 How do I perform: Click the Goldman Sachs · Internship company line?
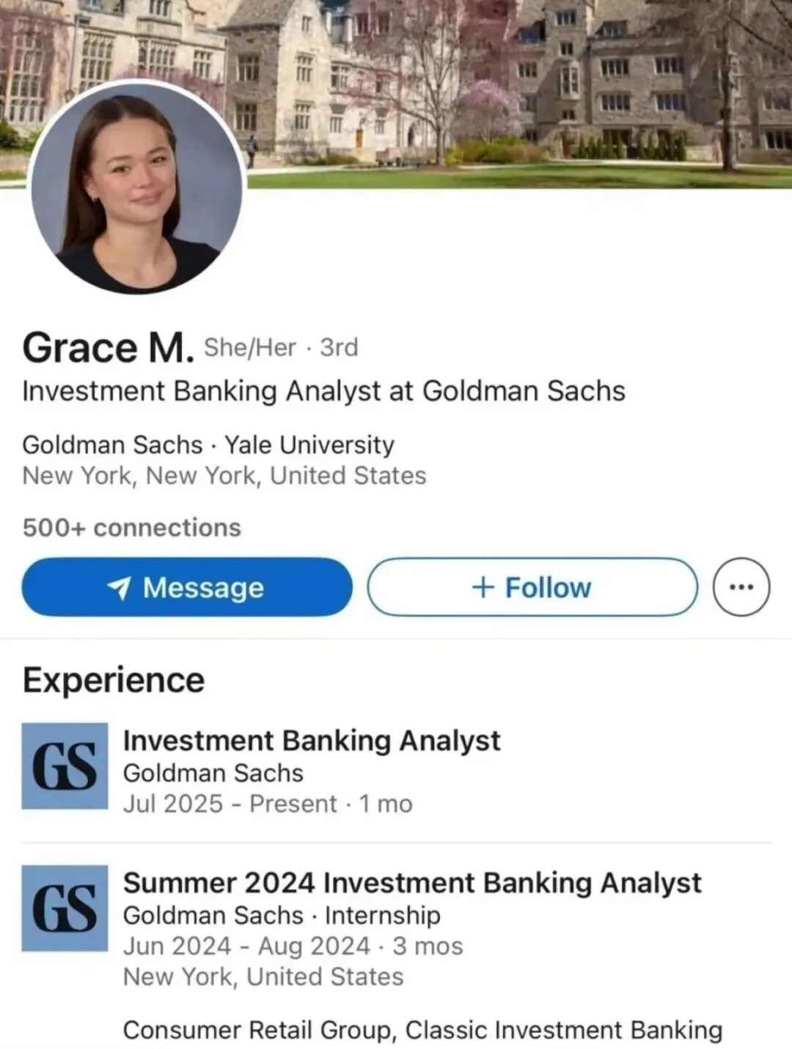(x=282, y=915)
